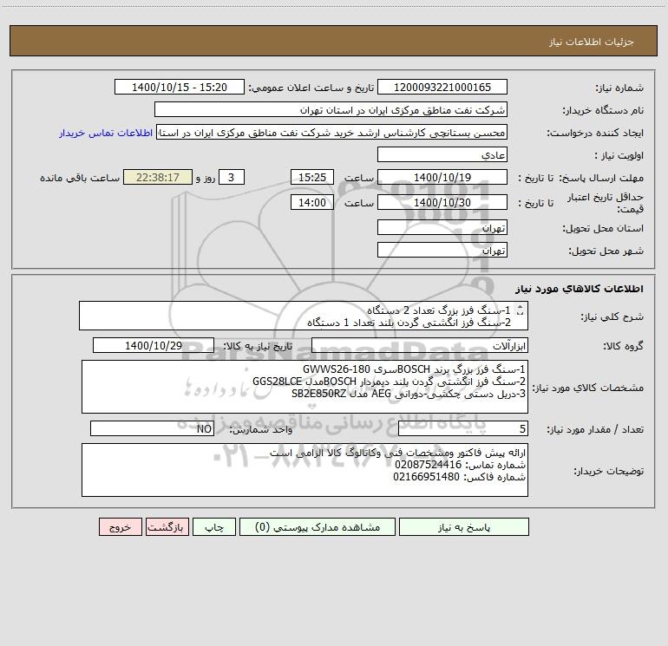Click the label 'شهر محل تحویل:'
668x646 pixels.
coord(606,251)
